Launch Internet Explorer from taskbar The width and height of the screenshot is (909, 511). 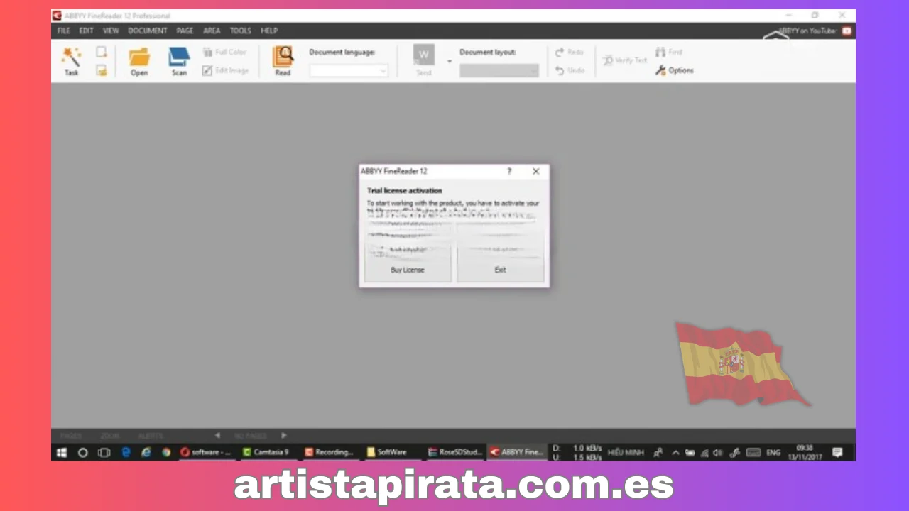(146, 452)
